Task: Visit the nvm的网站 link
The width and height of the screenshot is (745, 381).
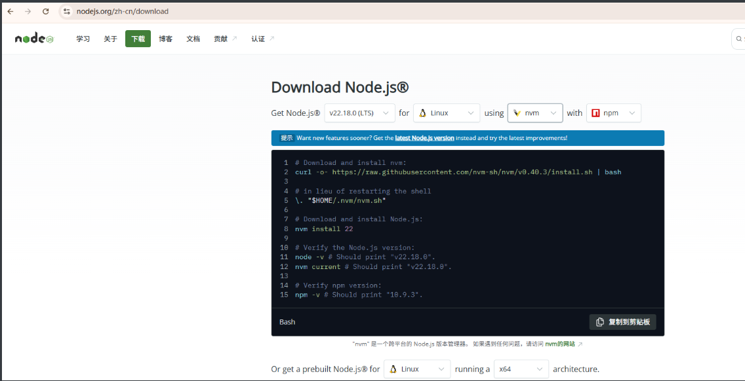Action: coord(559,344)
